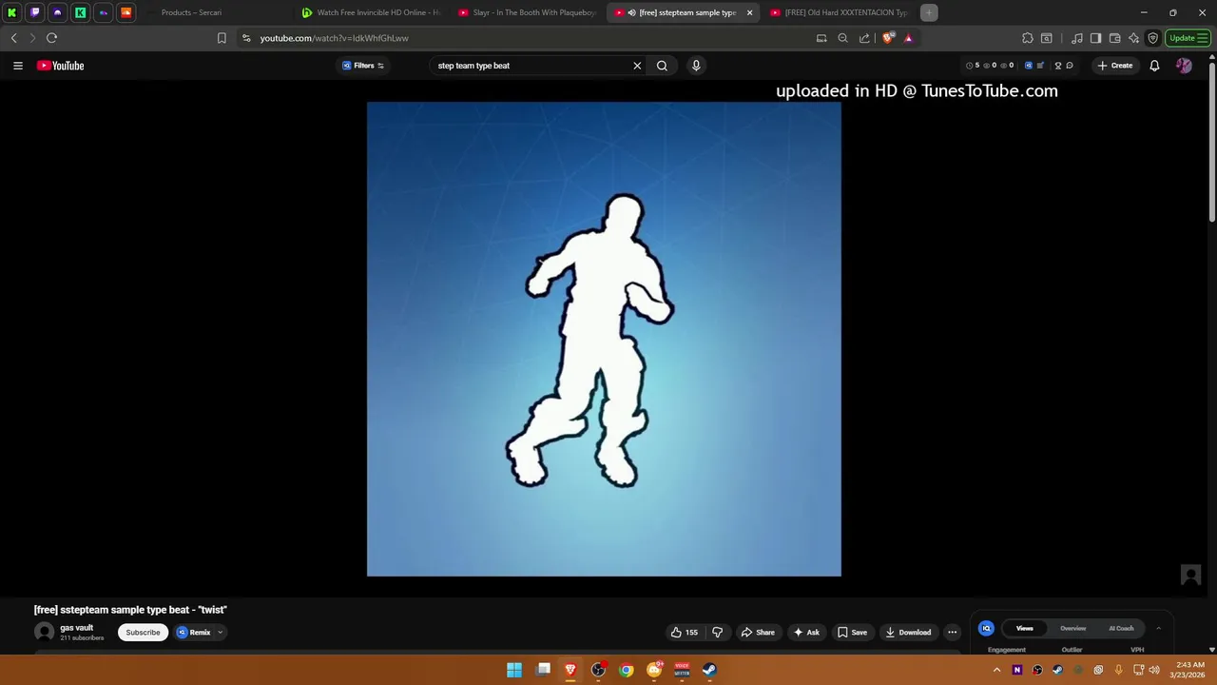This screenshot has height=685, width=1217.
Task: Select the vidIQ Overview tab
Action: [x=1072, y=628]
